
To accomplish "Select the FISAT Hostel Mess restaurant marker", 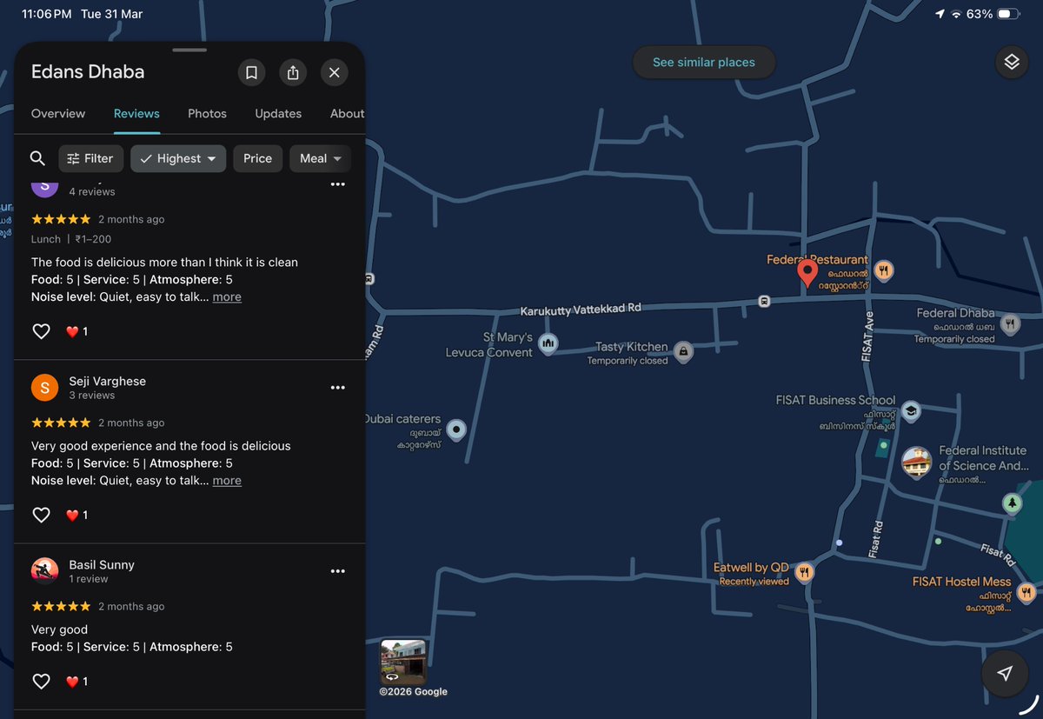I will click(x=1026, y=592).
